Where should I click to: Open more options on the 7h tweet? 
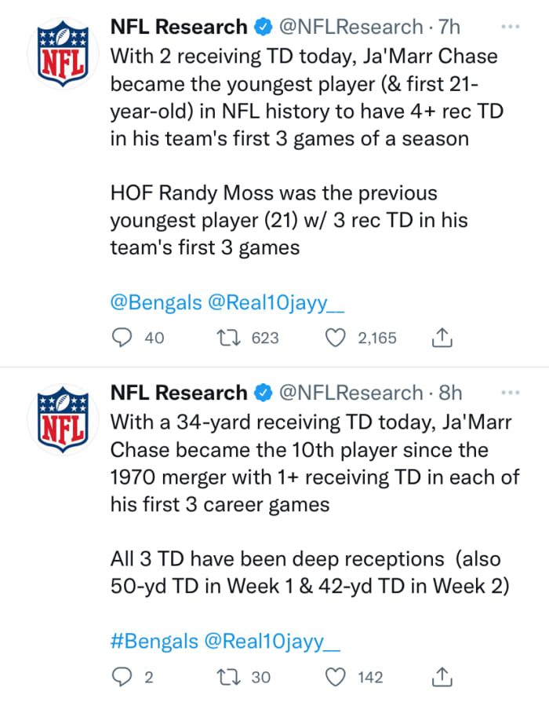[x=511, y=27]
